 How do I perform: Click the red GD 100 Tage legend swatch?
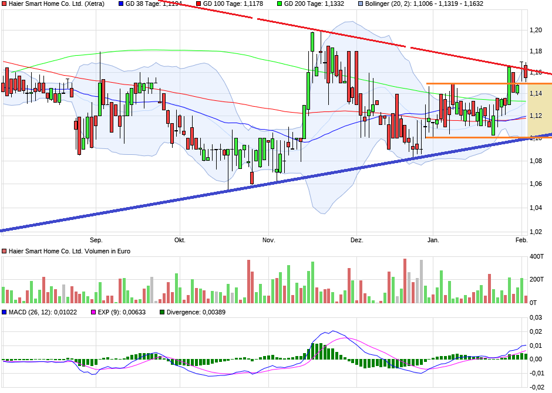[x=198, y=4]
